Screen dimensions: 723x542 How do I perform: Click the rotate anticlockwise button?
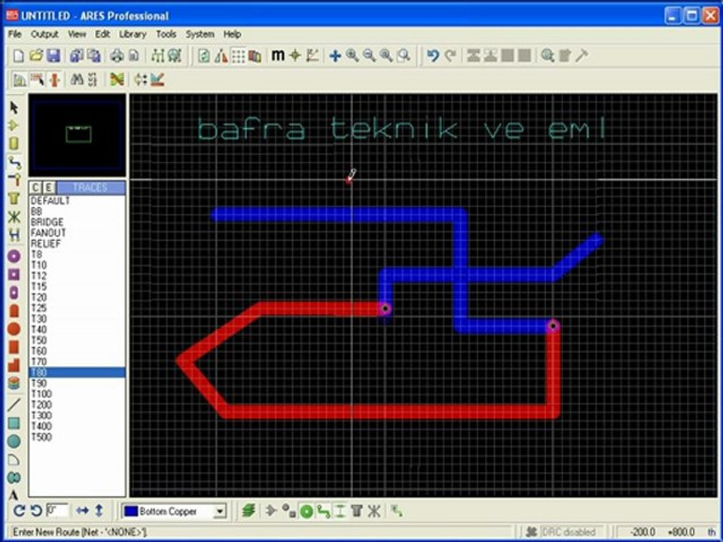36,510
